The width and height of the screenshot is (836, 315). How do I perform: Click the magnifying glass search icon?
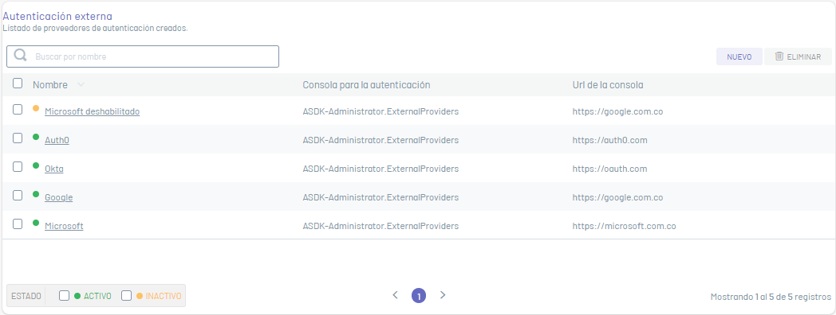tap(20, 56)
